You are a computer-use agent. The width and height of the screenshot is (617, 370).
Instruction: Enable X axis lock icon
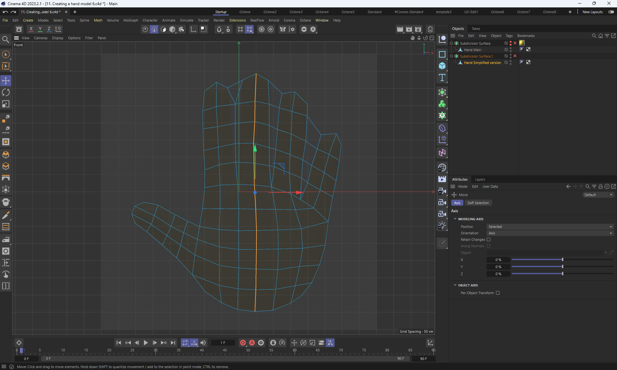(x=31, y=29)
